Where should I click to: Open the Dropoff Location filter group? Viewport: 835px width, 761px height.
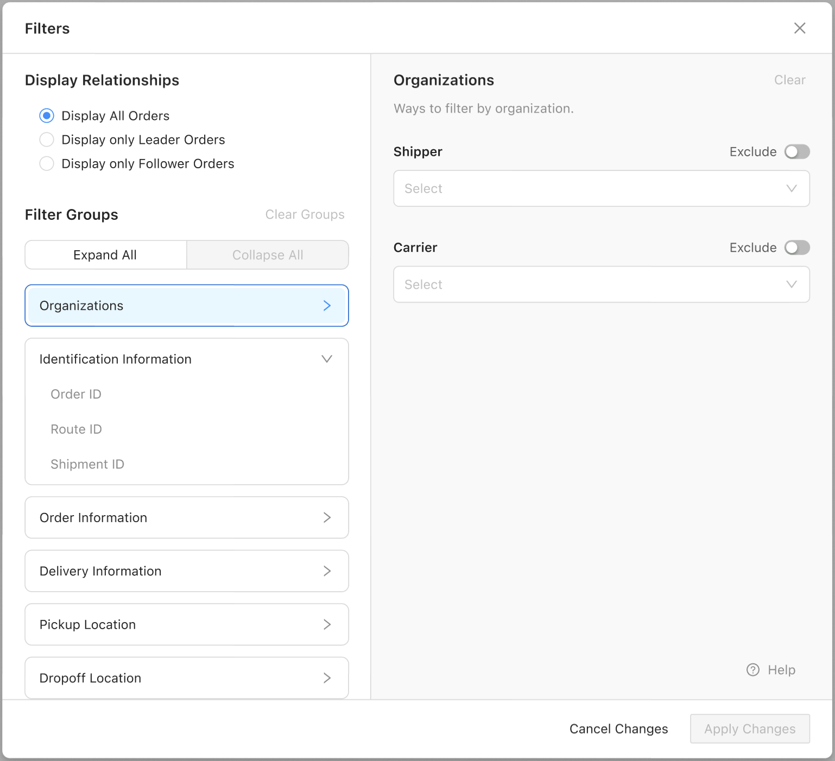(x=186, y=678)
